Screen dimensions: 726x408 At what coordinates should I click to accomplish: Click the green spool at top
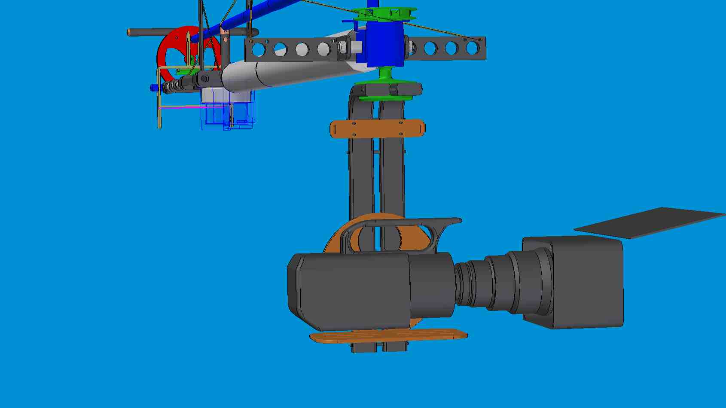click(x=384, y=14)
